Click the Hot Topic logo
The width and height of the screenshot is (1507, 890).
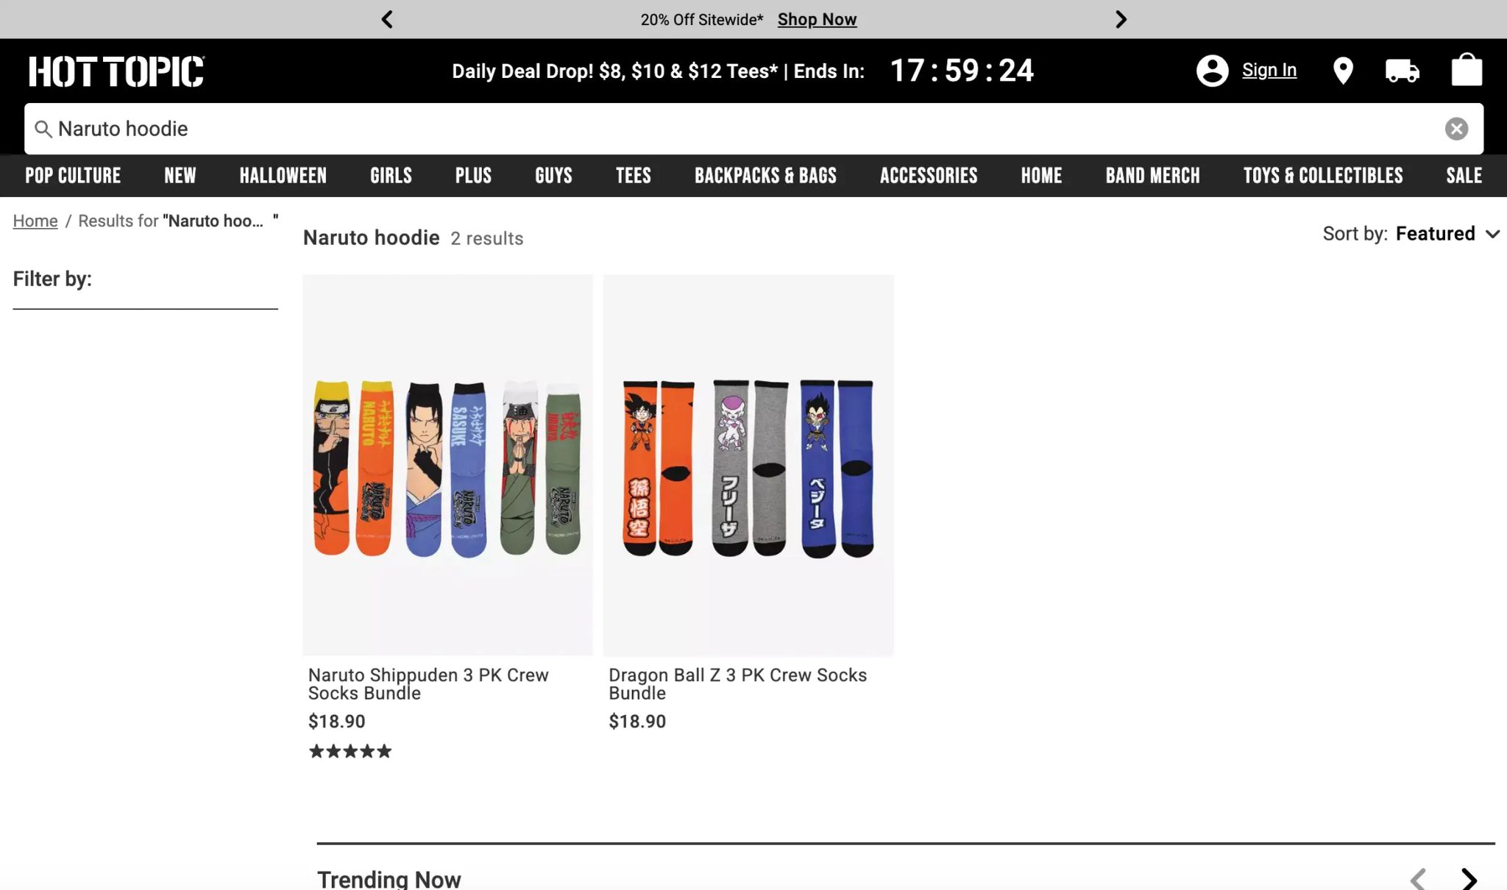[116, 71]
